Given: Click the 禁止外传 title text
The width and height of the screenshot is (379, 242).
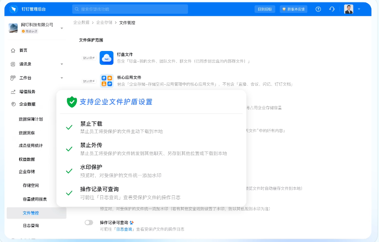Looking at the screenshot, I should click(91, 145).
